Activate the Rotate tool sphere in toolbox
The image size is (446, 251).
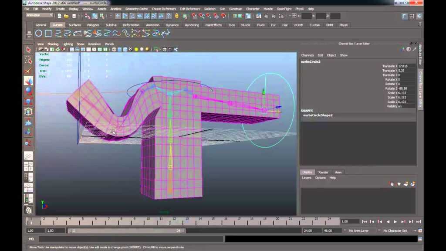pos(28,91)
